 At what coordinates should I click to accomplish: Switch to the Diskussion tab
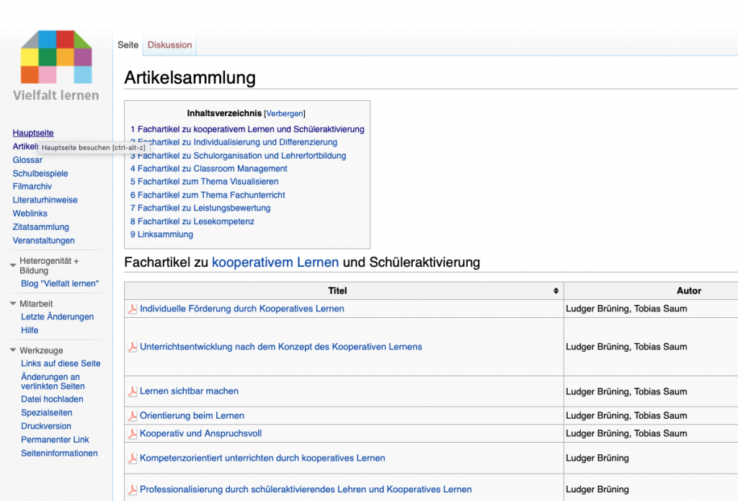169,45
